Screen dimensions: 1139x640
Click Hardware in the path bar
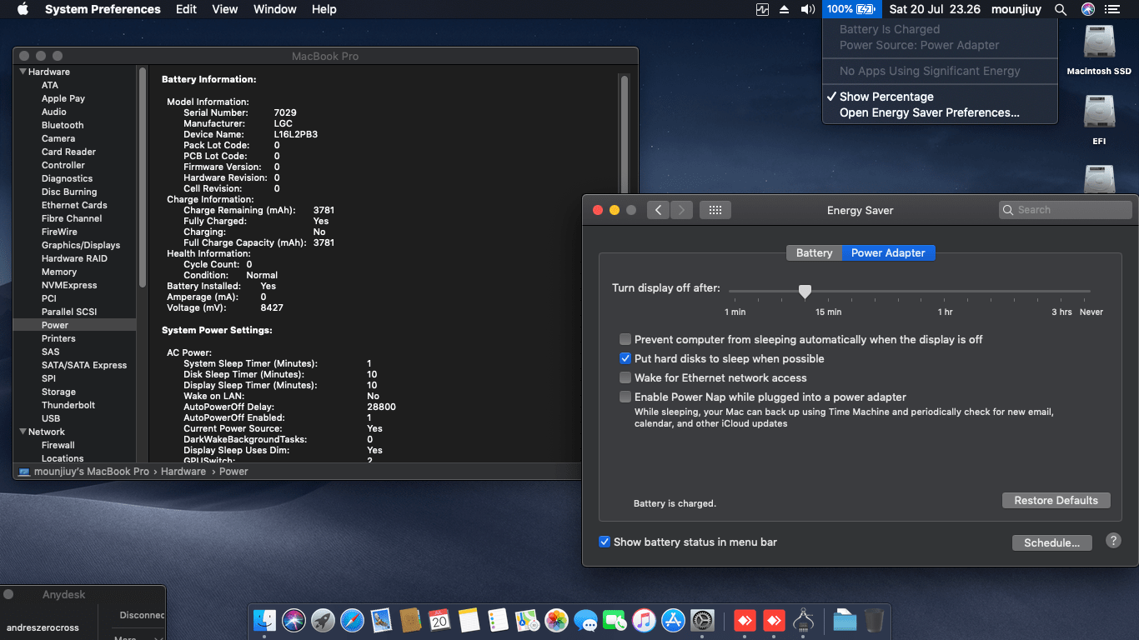click(183, 472)
